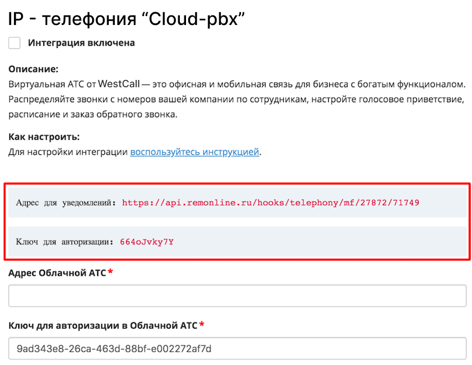The height and width of the screenshot is (365, 472).
Task: Click the 'Интеграция включена' checkbox label text
Action: point(81,43)
